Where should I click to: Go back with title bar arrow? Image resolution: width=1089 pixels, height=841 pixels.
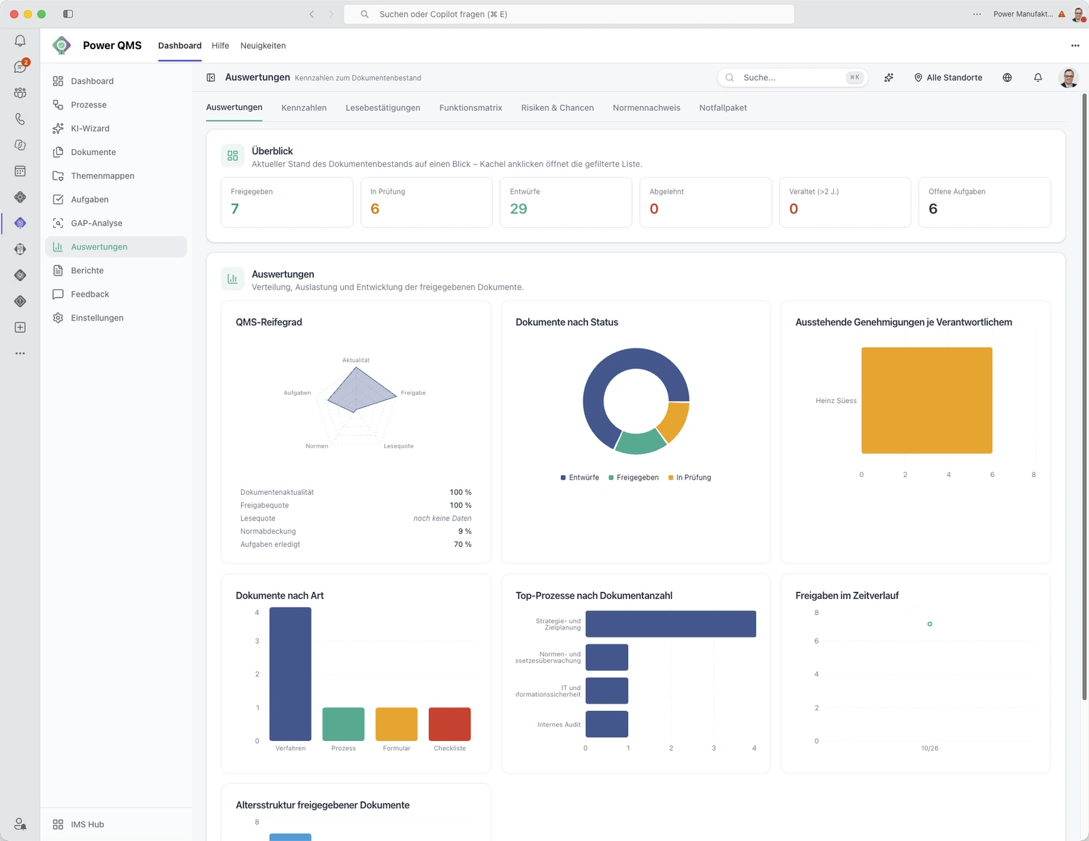312,14
